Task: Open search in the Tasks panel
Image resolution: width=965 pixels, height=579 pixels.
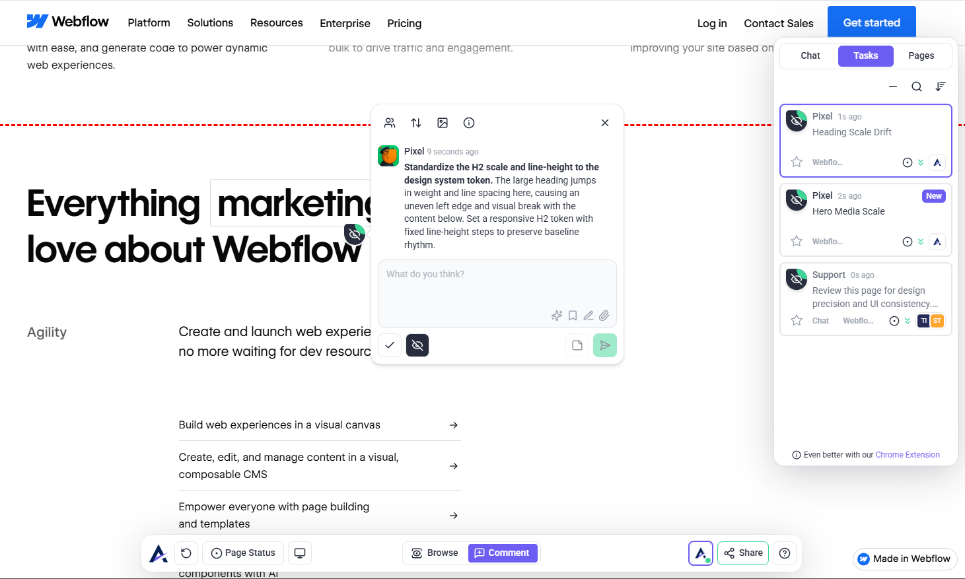Action: 917,86
